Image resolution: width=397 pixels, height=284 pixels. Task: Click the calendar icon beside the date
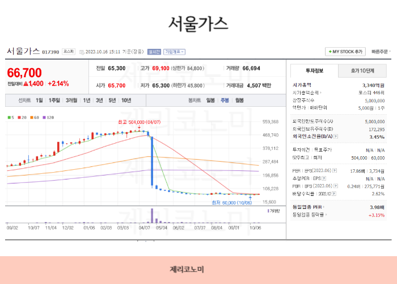click(82, 52)
